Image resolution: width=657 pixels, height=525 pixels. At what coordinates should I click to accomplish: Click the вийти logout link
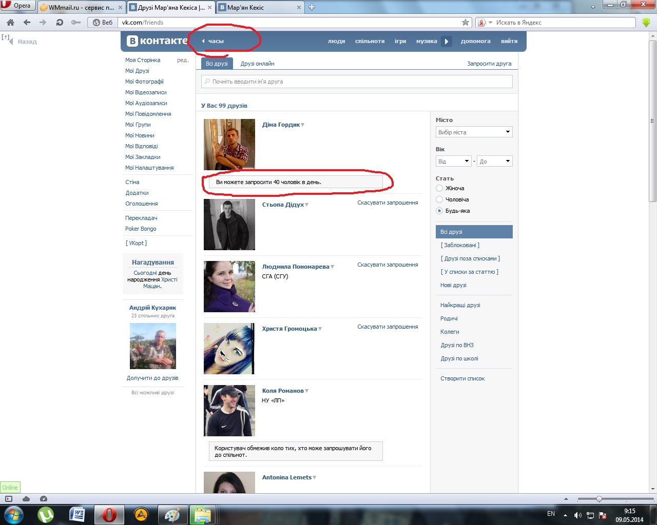509,42
